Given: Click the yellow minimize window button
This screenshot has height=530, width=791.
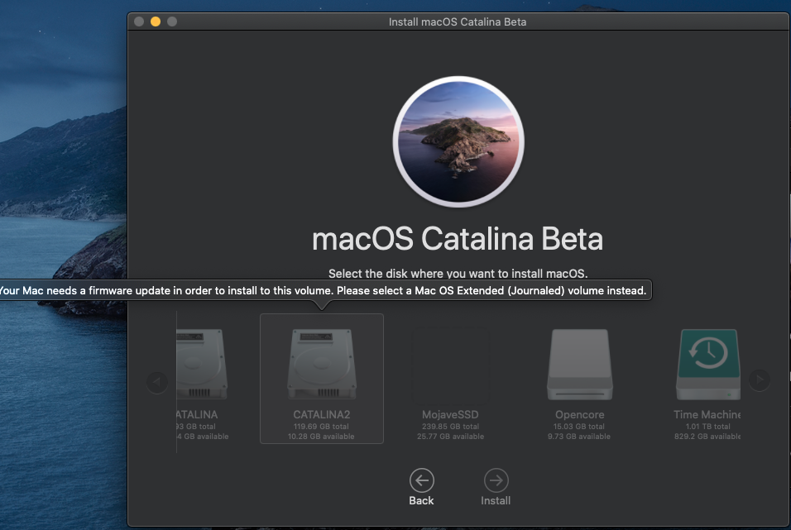Looking at the screenshot, I should click(156, 21).
